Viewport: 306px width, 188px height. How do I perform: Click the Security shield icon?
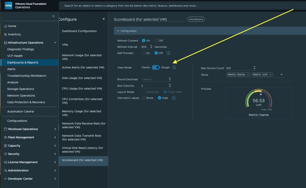[x=6, y=154]
